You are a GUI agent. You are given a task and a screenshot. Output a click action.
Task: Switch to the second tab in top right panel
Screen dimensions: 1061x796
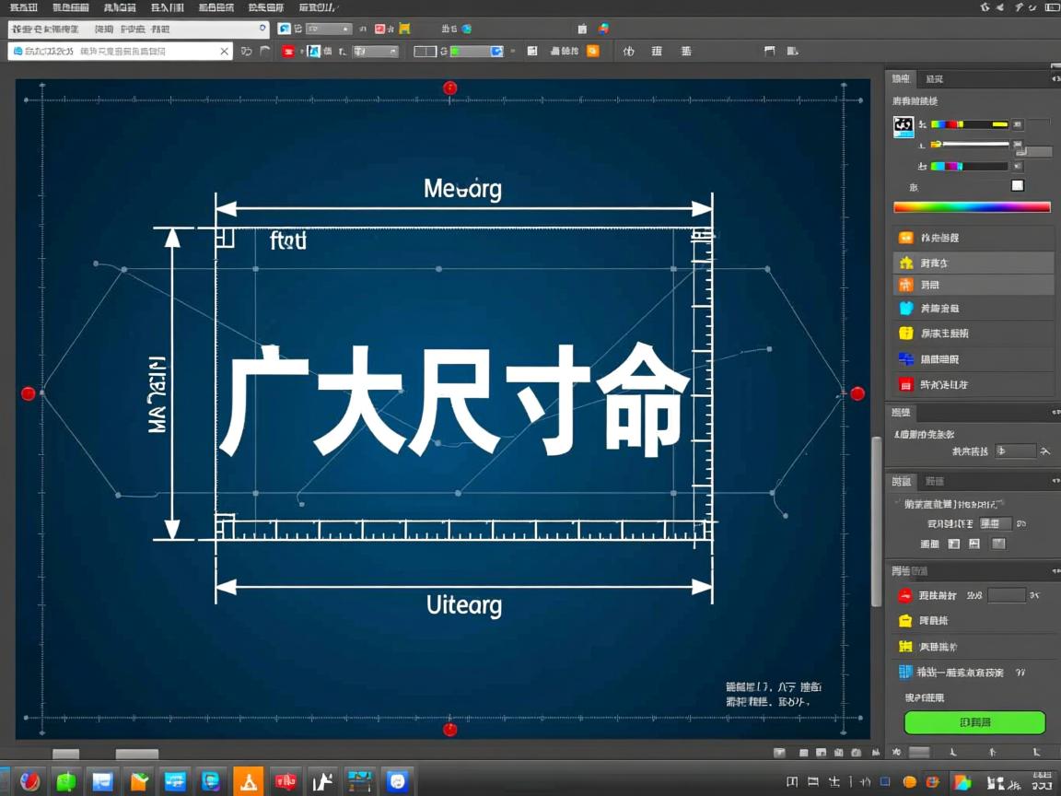tap(934, 79)
